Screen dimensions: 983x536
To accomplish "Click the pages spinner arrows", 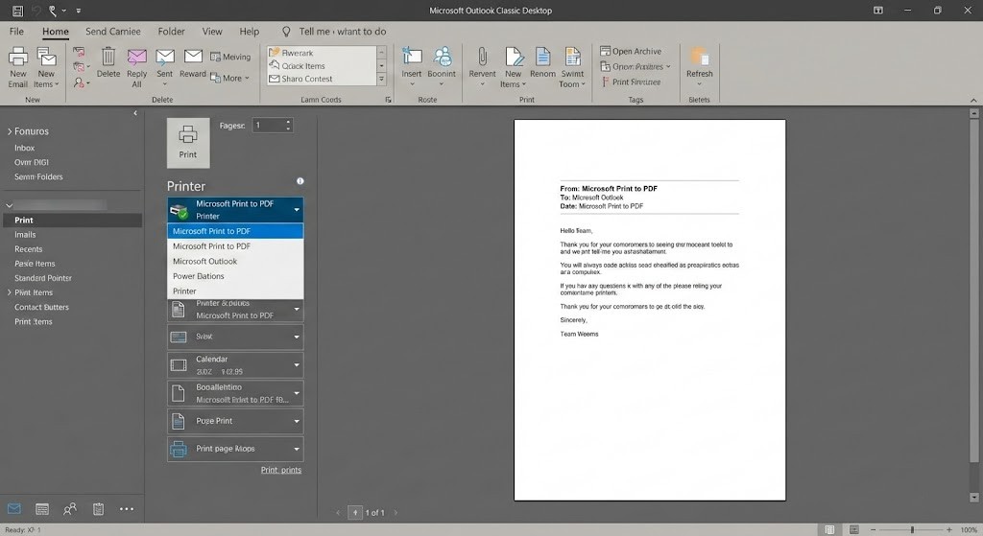I will [x=288, y=126].
